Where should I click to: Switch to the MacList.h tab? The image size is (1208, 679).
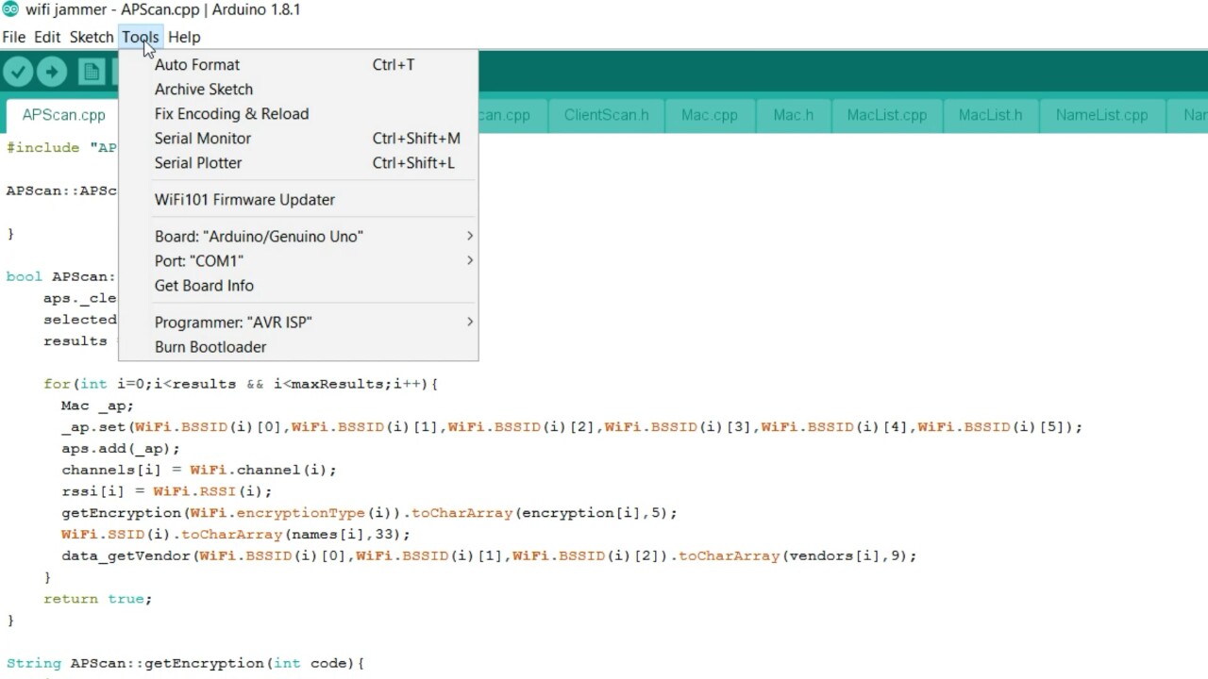990,115
